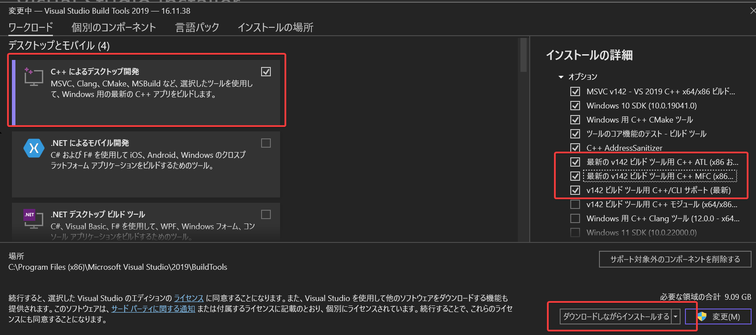
Task: Click the 変更(M) button
Action: coord(718,316)
